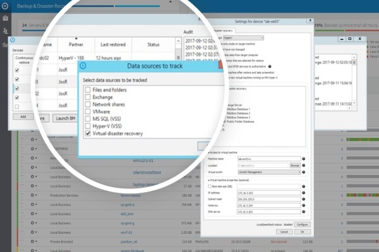Open help icon beside Boot disk size field
The width and height of the screenshot is (379, 252).
pyautogui.click(x=304, y=186)
